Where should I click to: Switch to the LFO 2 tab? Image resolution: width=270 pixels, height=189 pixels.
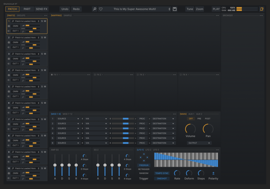point(148,150)
